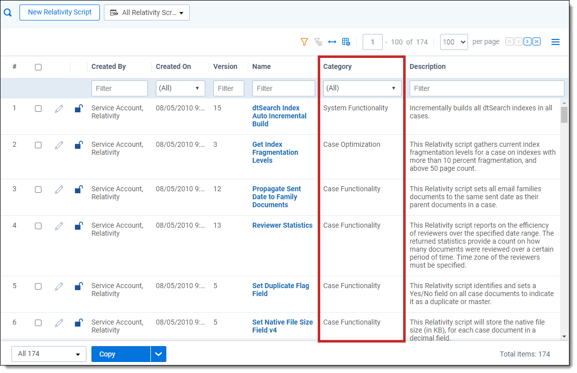Expand the items per page dropdown
Screen dimensions: 577x373
tap(454, 42)
